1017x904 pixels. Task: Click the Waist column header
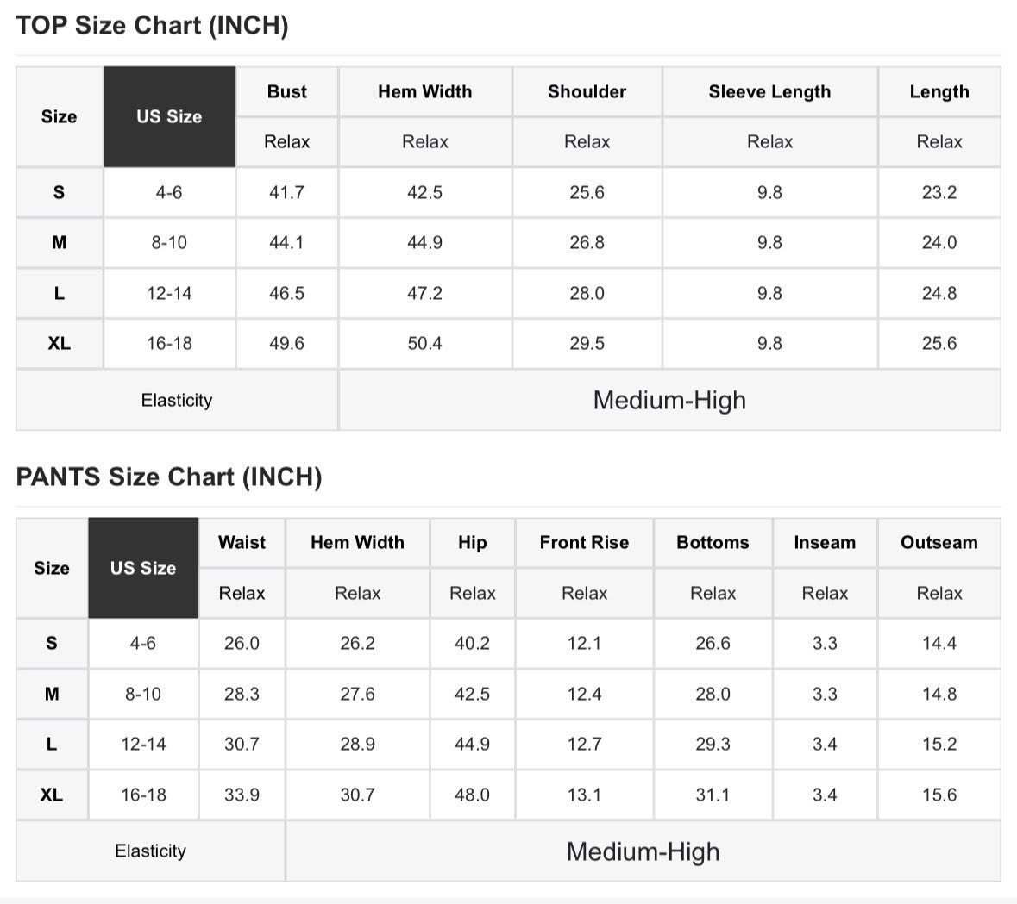click(242, 542)
